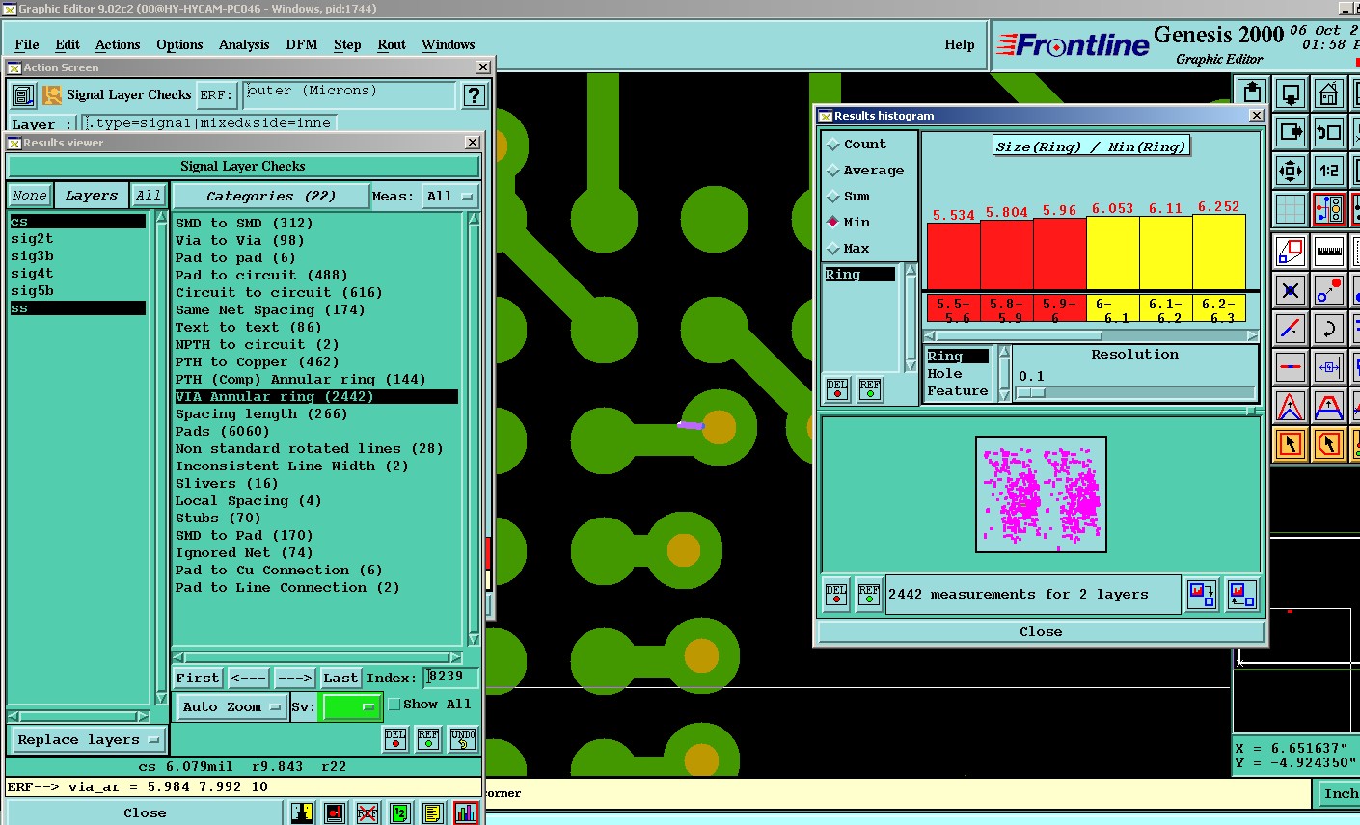Screen dimensions: 1360x825
Task: Open the Meas: All dropdown
Action: [450, 196]
